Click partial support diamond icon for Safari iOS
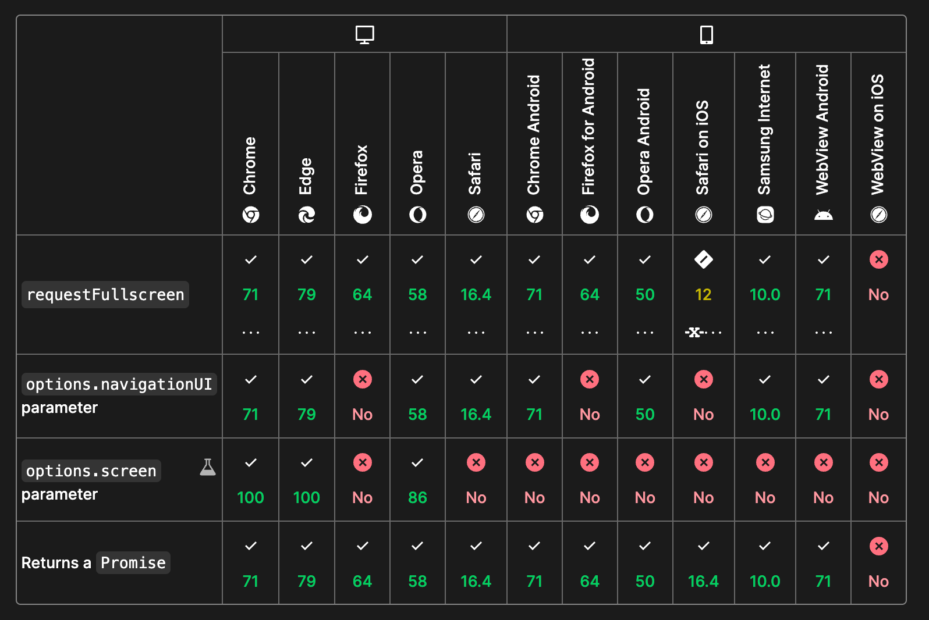Image resolution: width=929 pixels, height=620 pixels. click(703, 259)
